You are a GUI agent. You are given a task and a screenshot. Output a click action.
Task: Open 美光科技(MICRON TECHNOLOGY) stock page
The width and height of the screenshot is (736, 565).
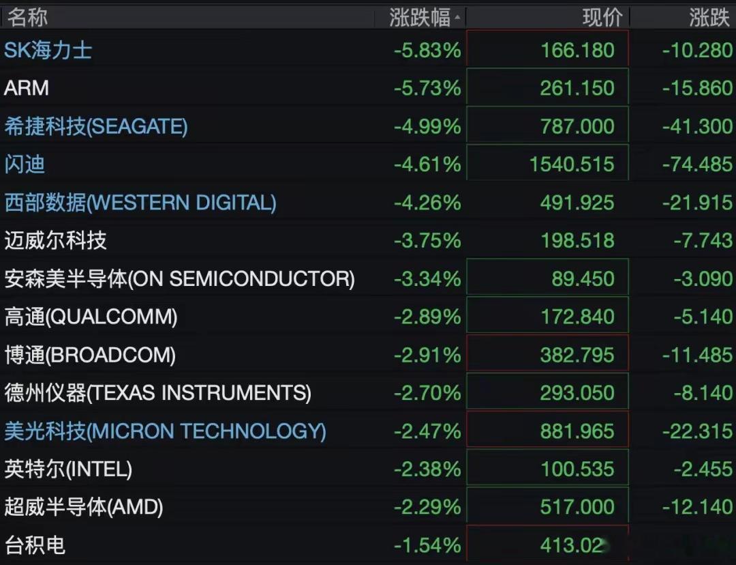tap(165, 431)
